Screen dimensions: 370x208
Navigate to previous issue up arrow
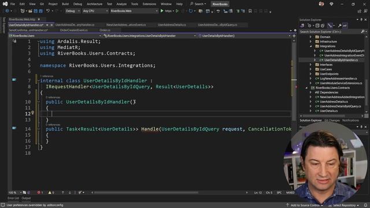tap(63, 192)
